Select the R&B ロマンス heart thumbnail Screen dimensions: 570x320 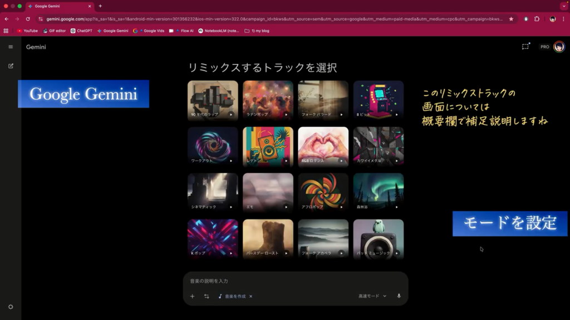pyautogui.click(x=323, y=146)
